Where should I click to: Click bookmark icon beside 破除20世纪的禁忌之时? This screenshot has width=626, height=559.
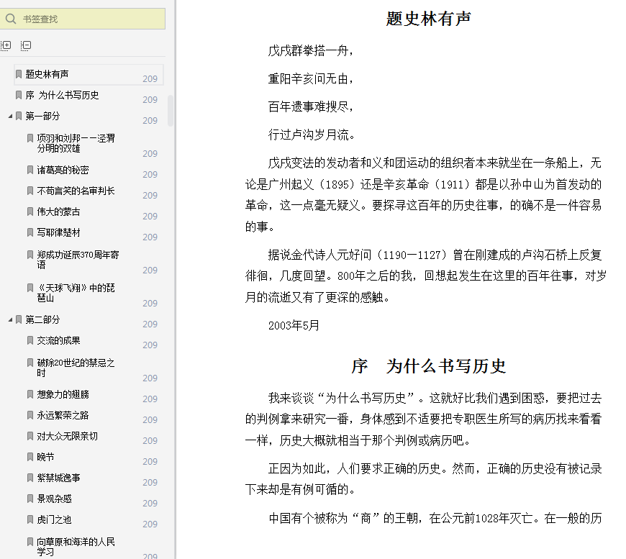click(30, 363)
